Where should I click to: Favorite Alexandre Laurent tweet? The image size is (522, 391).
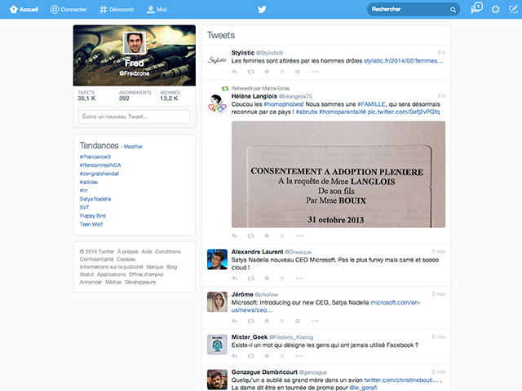[x=267, y=279]
